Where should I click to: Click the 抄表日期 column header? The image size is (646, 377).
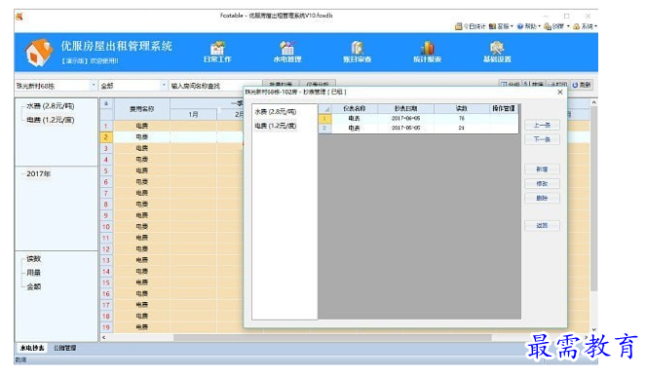pos(405,108)
